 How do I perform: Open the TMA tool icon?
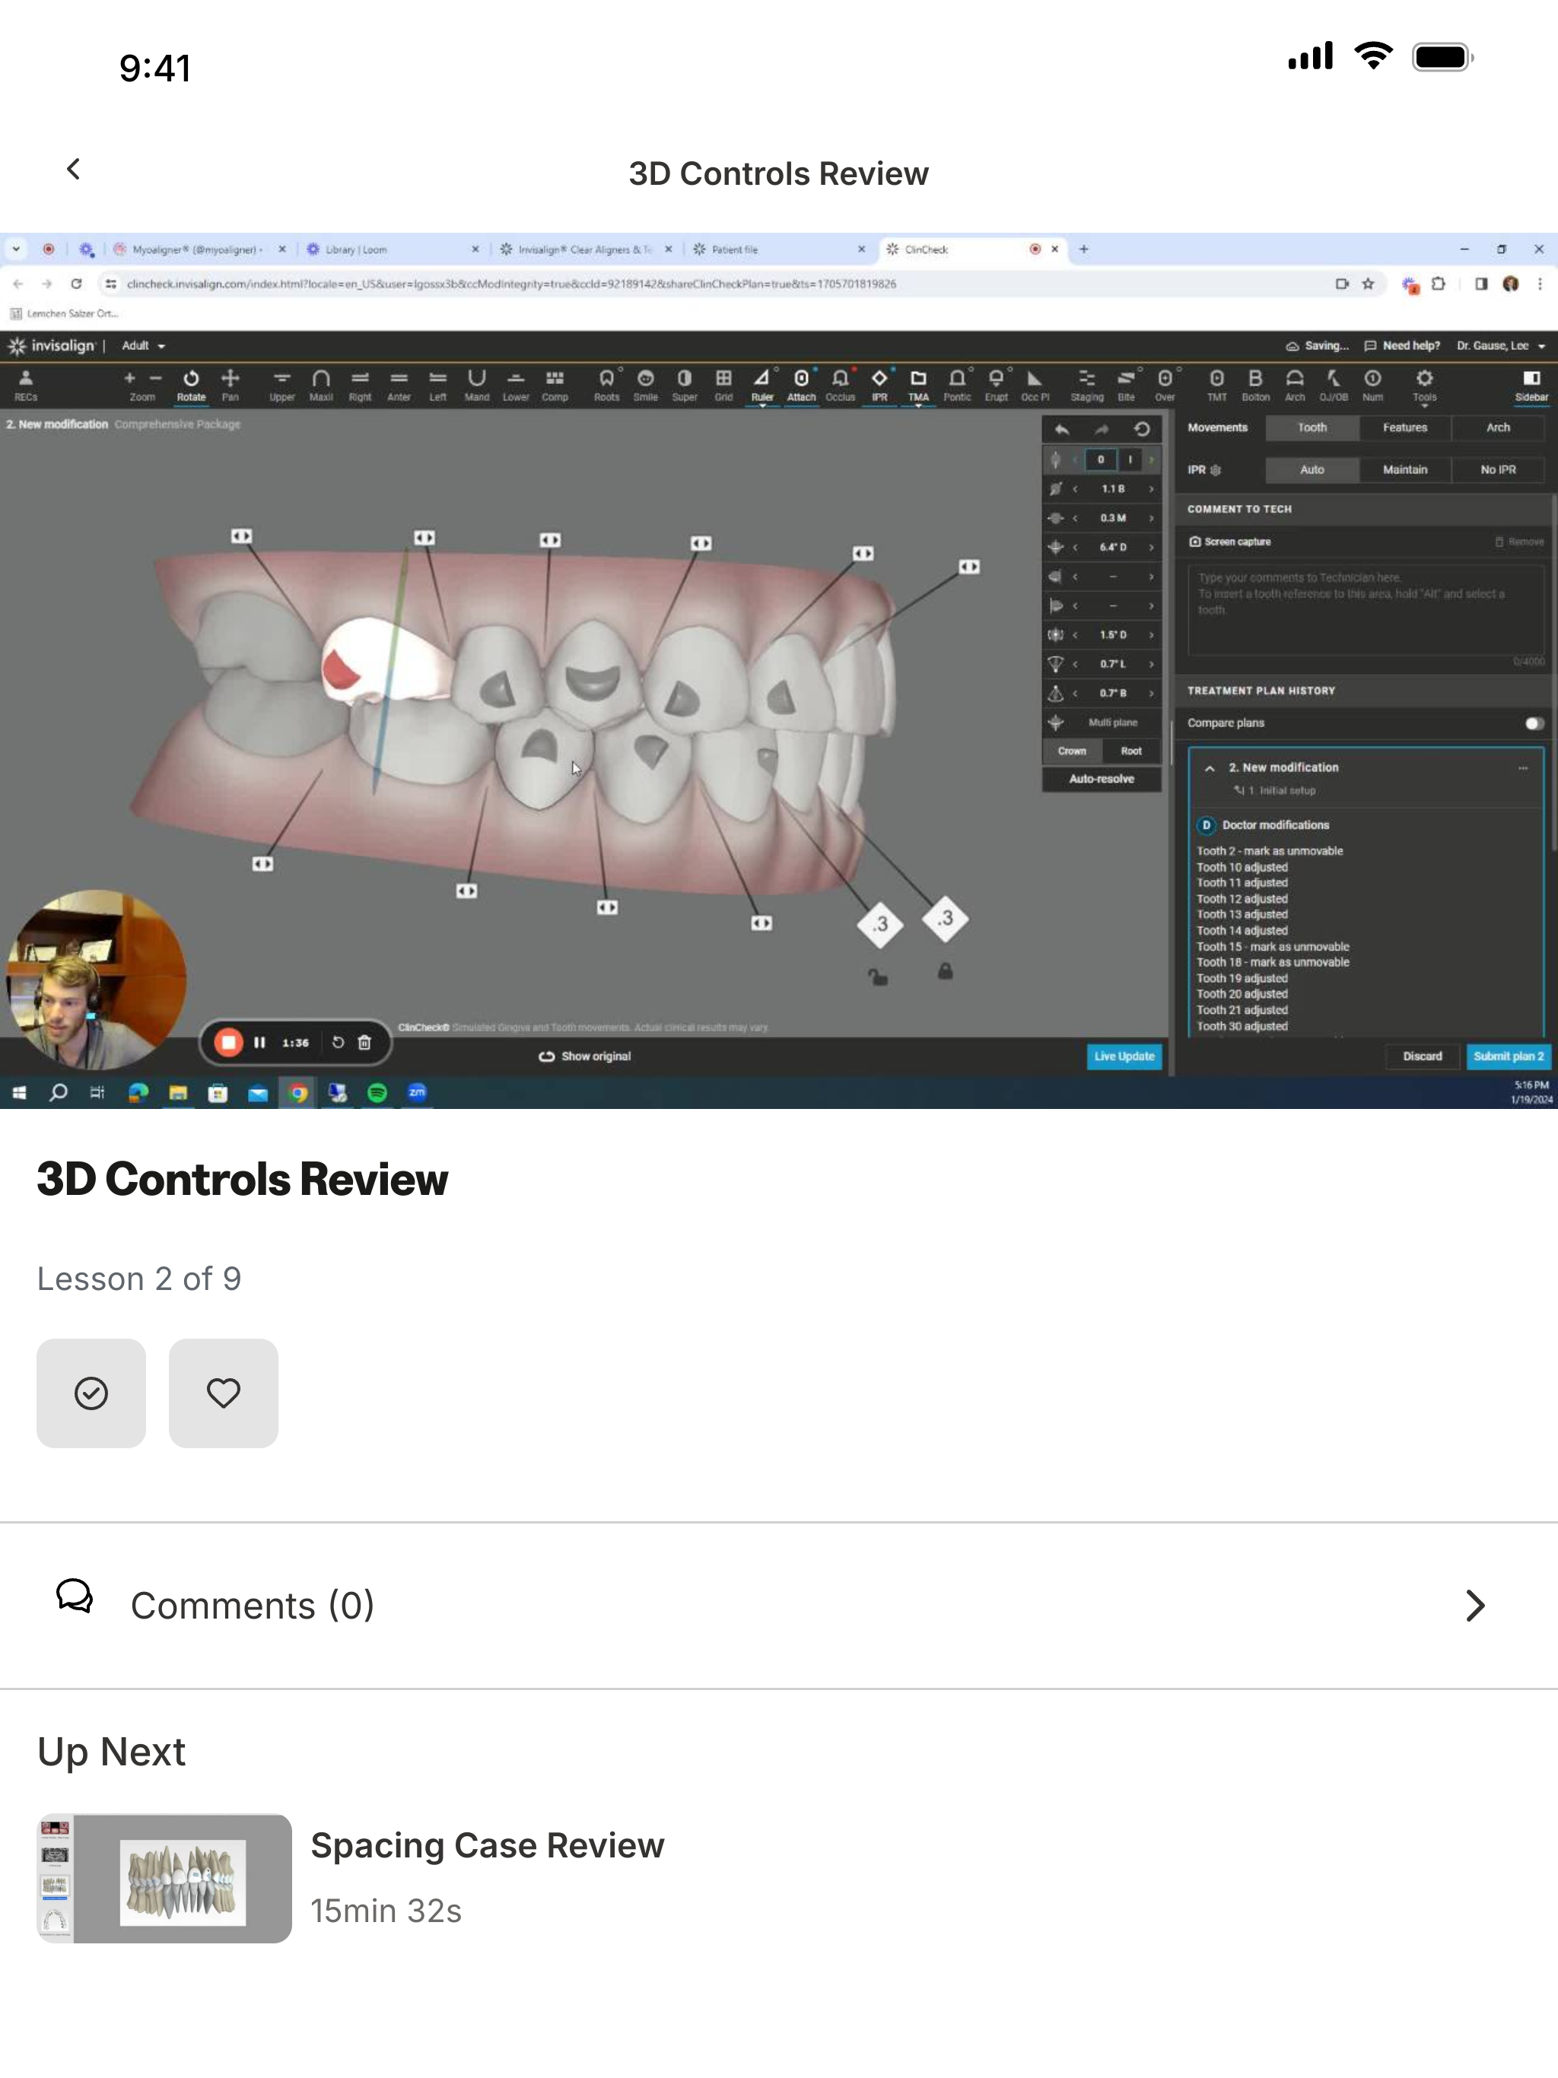coord(919,384)
